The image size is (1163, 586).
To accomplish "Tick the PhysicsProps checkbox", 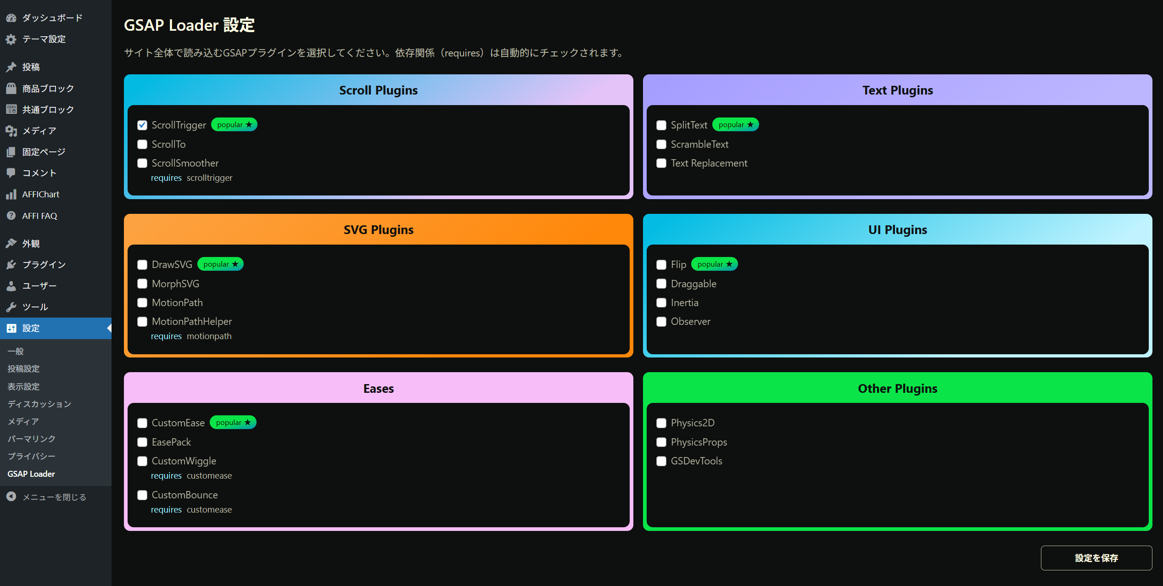I will click(661, 442).
